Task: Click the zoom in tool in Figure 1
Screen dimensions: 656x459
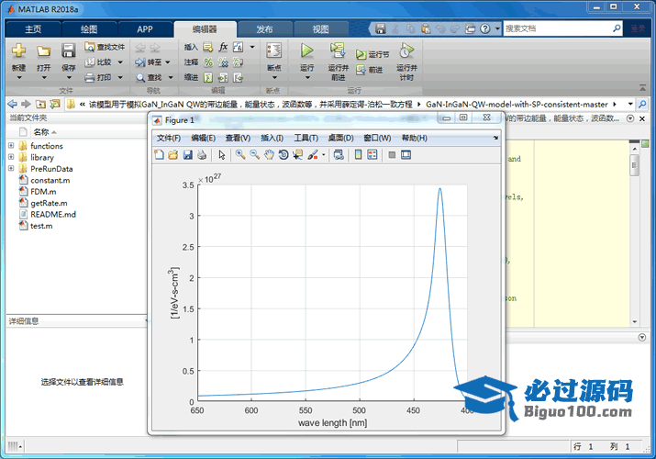Action: 240,155
